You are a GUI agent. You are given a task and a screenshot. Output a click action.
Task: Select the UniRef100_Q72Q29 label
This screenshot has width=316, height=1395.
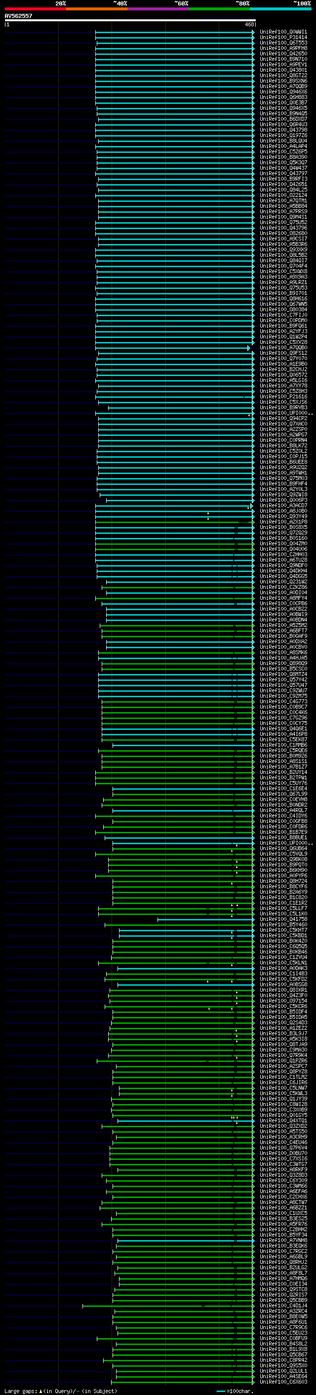click(x=283, y=532)
